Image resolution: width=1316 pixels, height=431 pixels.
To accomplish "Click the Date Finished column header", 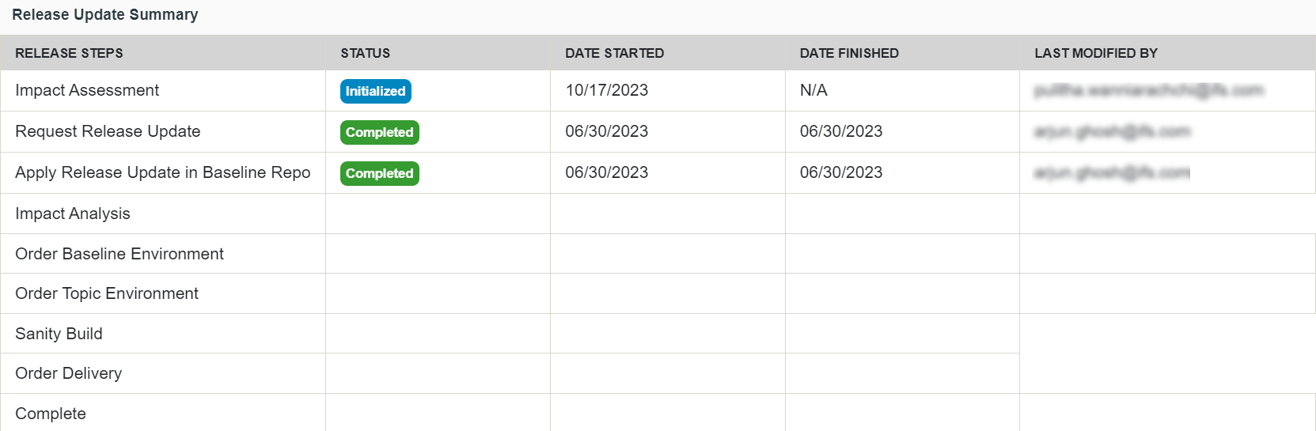I will (x=849, y=53).
